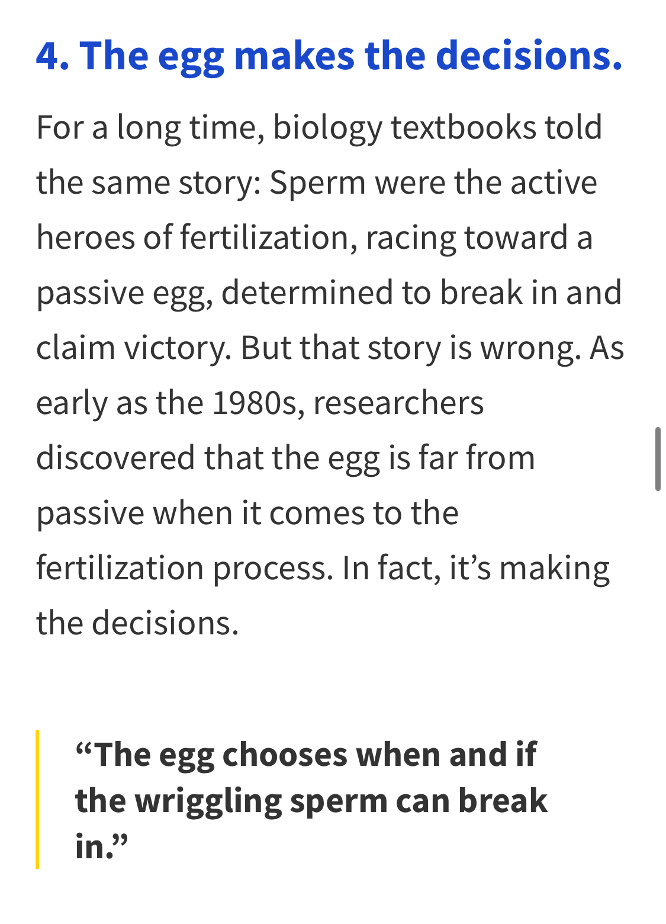666x924 pixels.
Task: Click the word "Sperm" in the paragraph
Action: click(317, 182)
